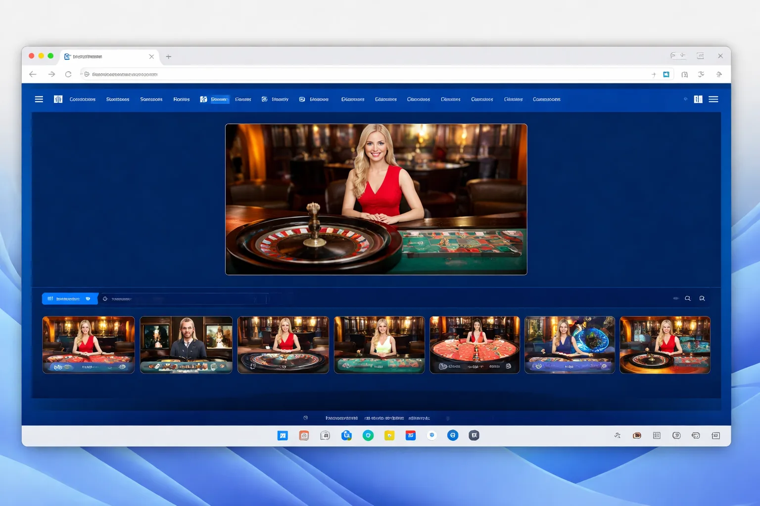The height and width of the screenshot is (506, 760).
Task: Open the hamburger menu beside the site logo
Action: [x=39, y=99]
